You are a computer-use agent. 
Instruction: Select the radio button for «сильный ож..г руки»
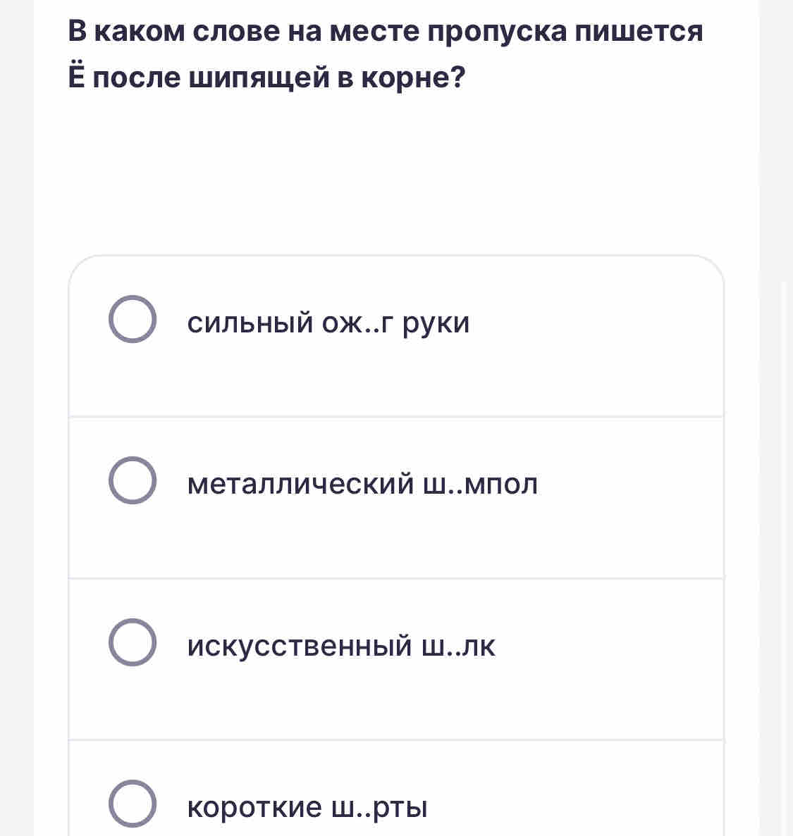point(133,319)
